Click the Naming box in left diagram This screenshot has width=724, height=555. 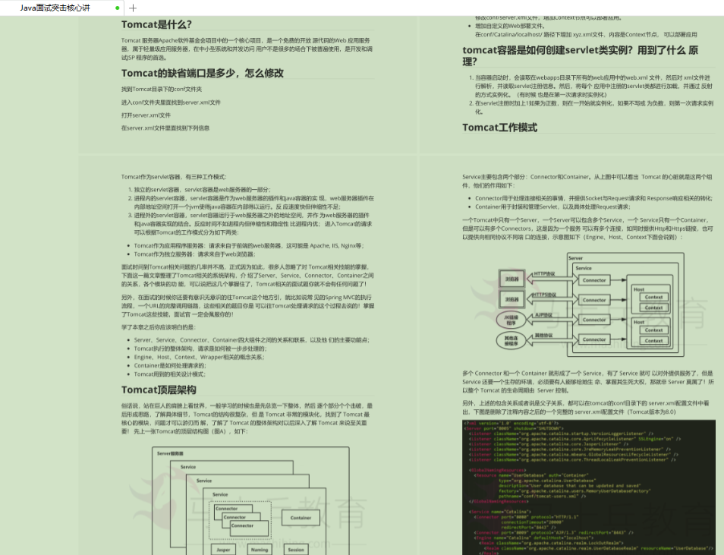[260, 550]
